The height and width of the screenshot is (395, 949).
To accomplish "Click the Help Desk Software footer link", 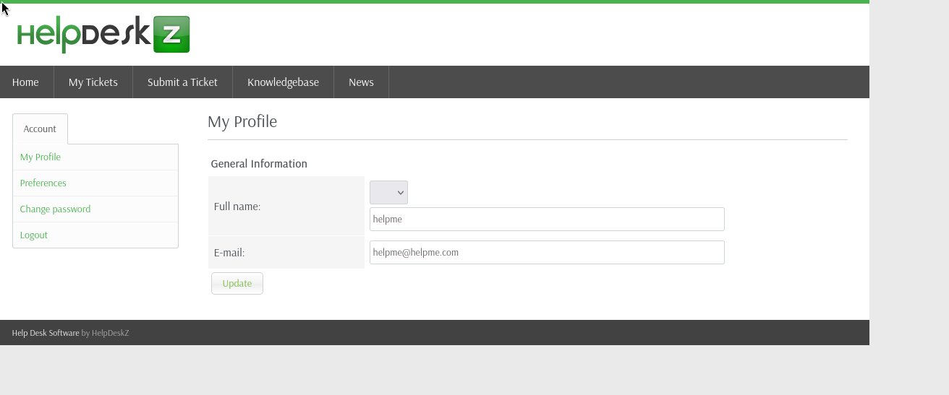I will (x=46, y=333).
